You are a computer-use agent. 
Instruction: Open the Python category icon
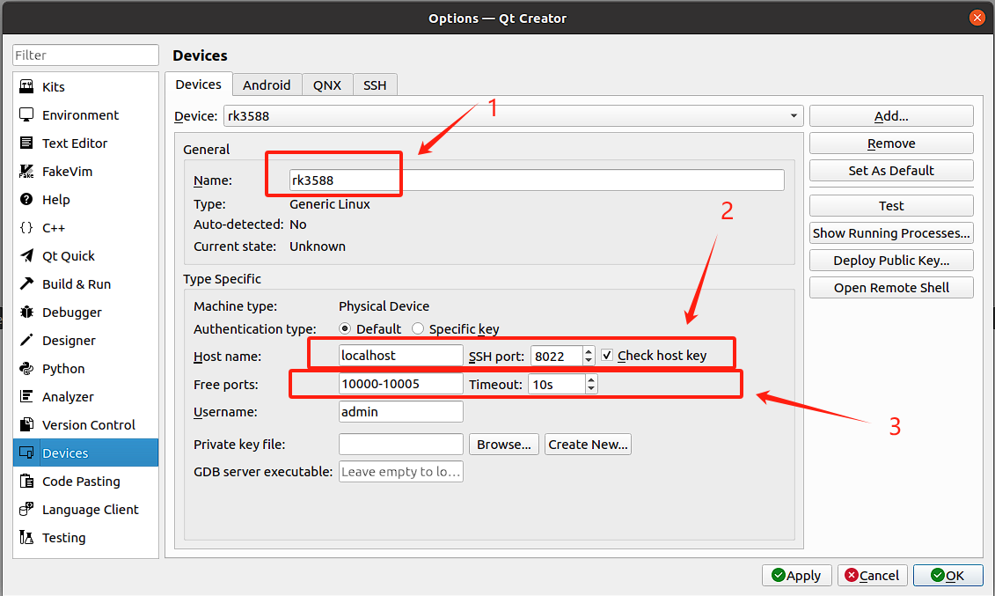pyautogui.click(x=26, y=369)
